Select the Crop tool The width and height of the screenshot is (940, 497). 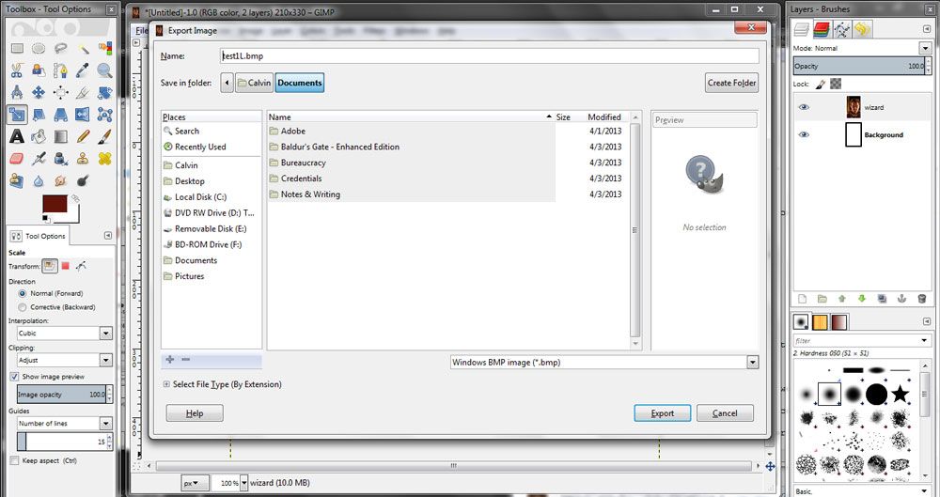[83, 92]
